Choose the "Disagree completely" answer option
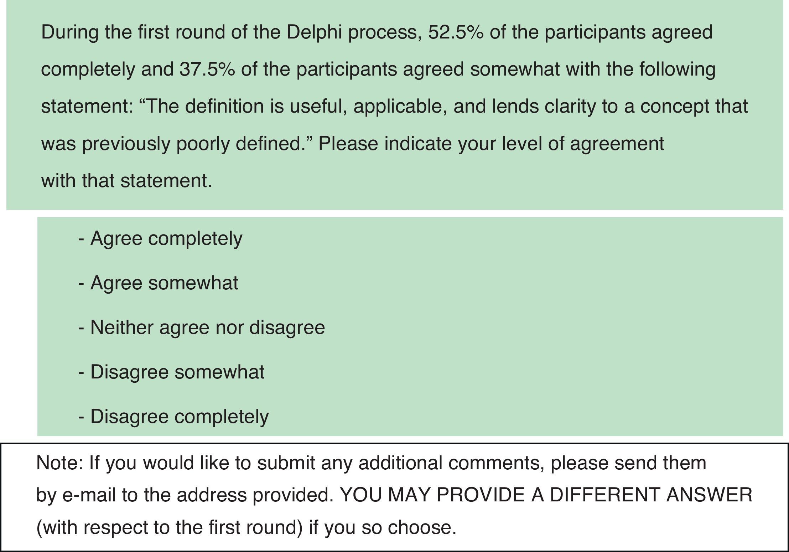Screen dimensions: 789x552 [x=179, y=417]
